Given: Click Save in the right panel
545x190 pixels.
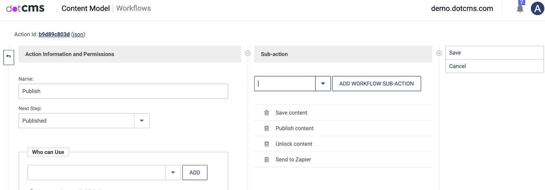Looking at the screenshot, I should (494, 53).
